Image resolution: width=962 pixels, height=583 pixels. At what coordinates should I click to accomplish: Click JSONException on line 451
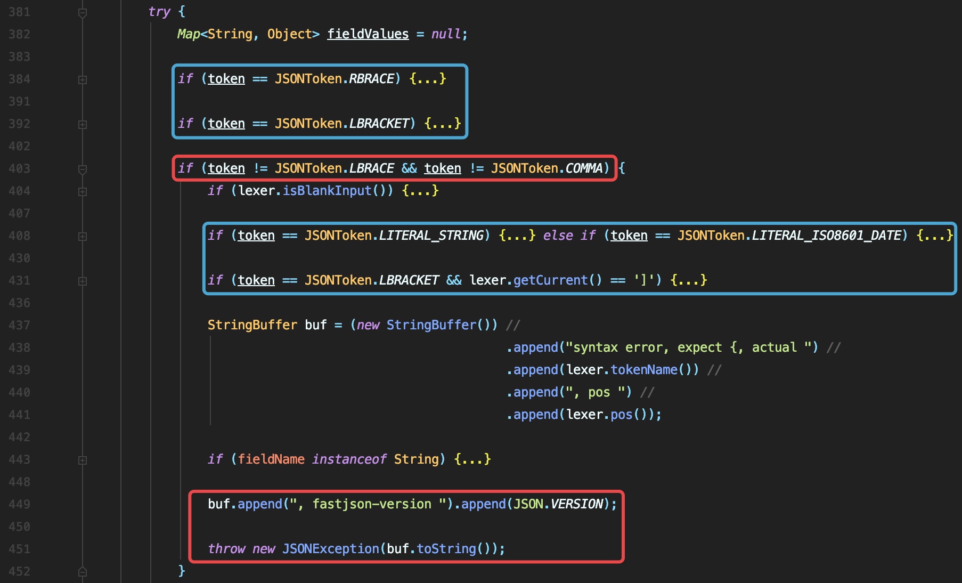[331, 549]
